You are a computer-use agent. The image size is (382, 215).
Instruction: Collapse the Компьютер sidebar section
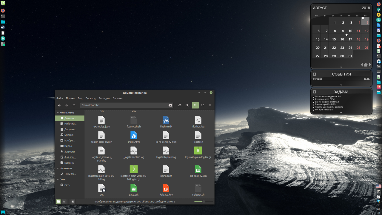point(58,113)
